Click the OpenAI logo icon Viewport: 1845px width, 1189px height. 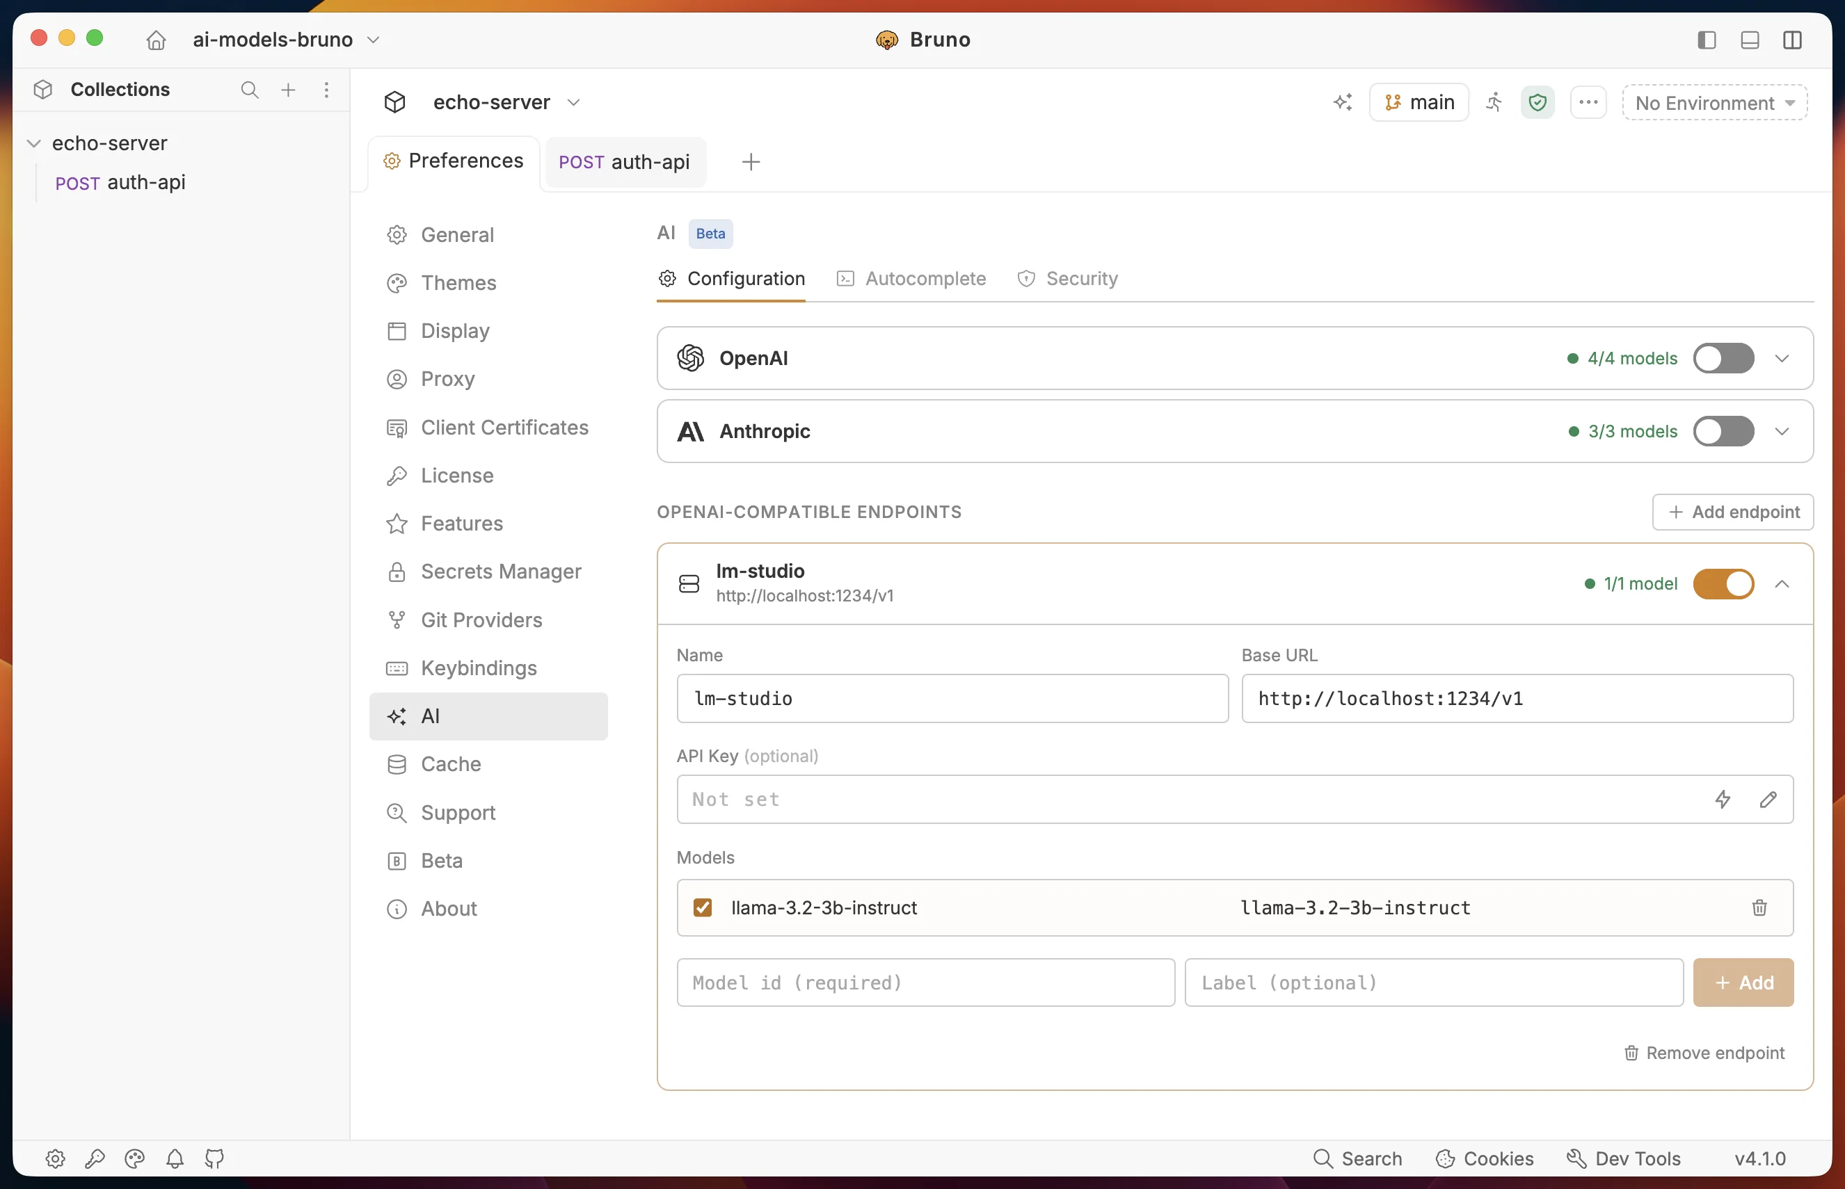(x=690, y=358)
